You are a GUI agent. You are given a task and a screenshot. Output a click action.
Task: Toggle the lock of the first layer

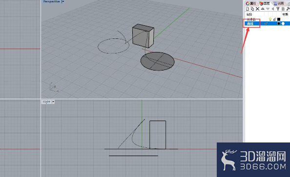tap(275, 19)
